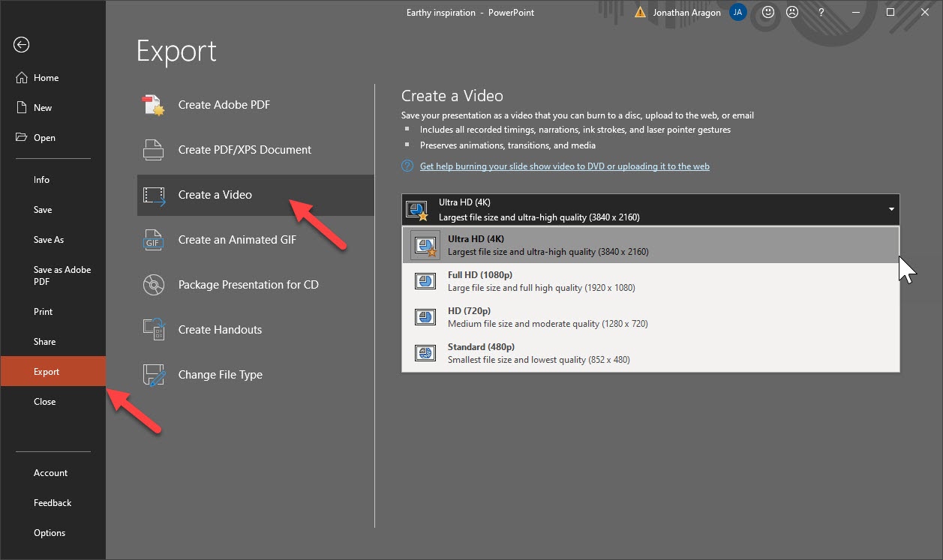Open the video quality dropdown arrow

tap(891, 209)
